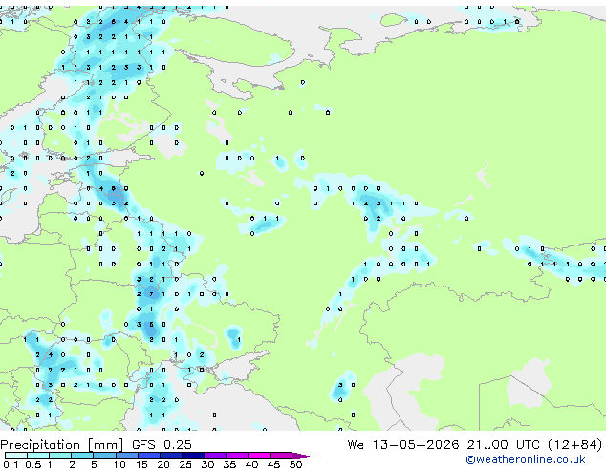Image resolution: width=606 pixels, height=468 pixels.
Task: Click the '50' legend scale label
Action: coord(295,464)
